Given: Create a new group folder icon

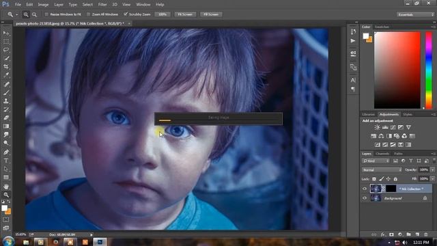Looking at the screenshot, I should [408, 234].
